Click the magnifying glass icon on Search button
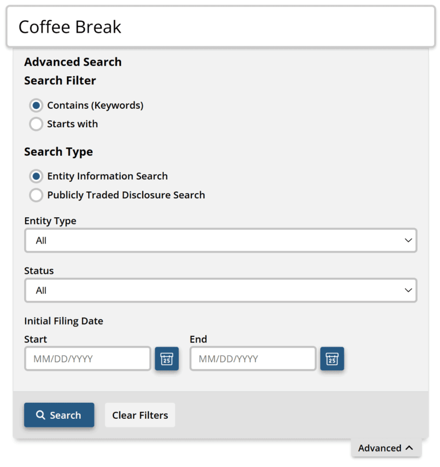 pyautogui.click(x=41, y=415)
